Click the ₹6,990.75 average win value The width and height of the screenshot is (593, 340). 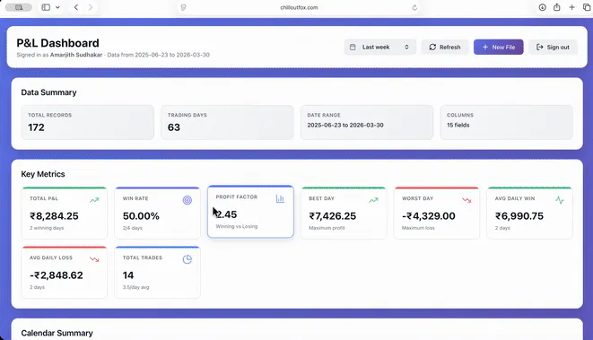[x=519, y=216]
